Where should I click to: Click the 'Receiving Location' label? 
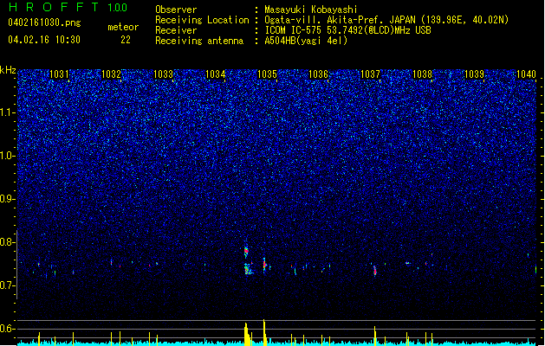(x=202, y=20)
